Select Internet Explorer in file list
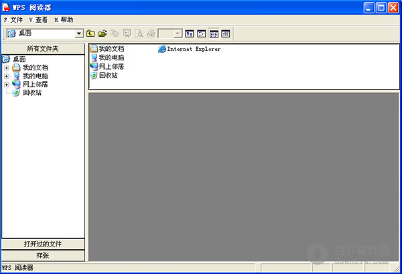Viewport: 402px width, 274px height. tap(189, 49)
